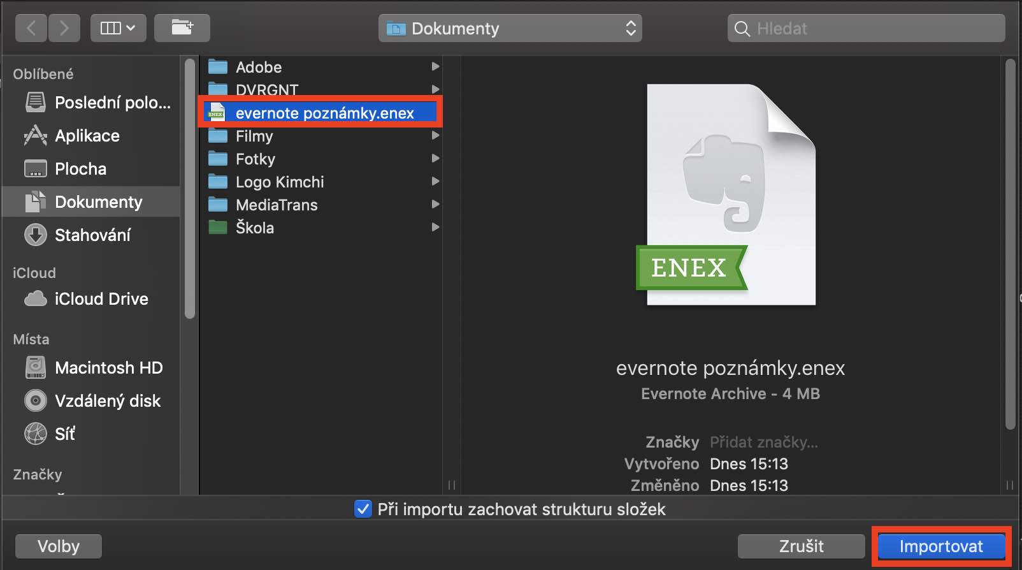Click the Poslední položky sidebar icon
This screenshot has height=570, width=1022.
click(x=36, y=102)
